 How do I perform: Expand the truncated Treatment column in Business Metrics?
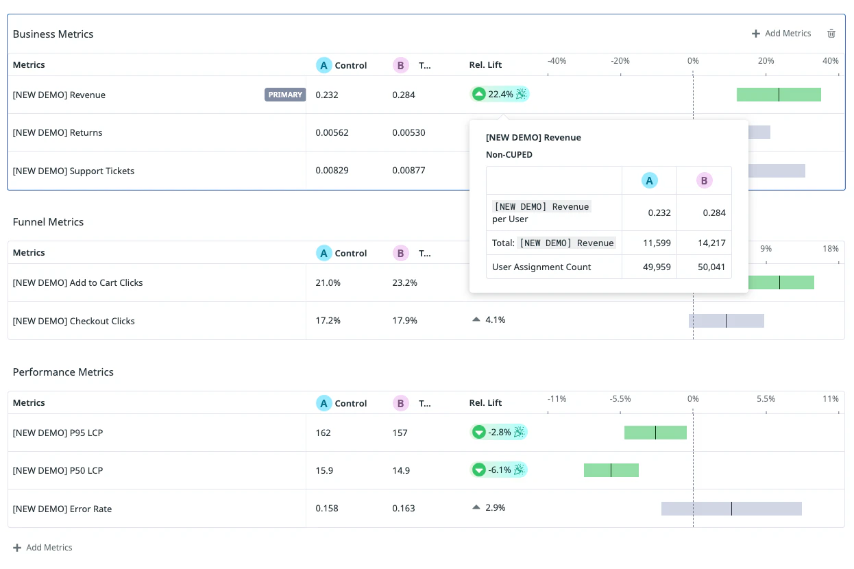click(x=425, y=64)
